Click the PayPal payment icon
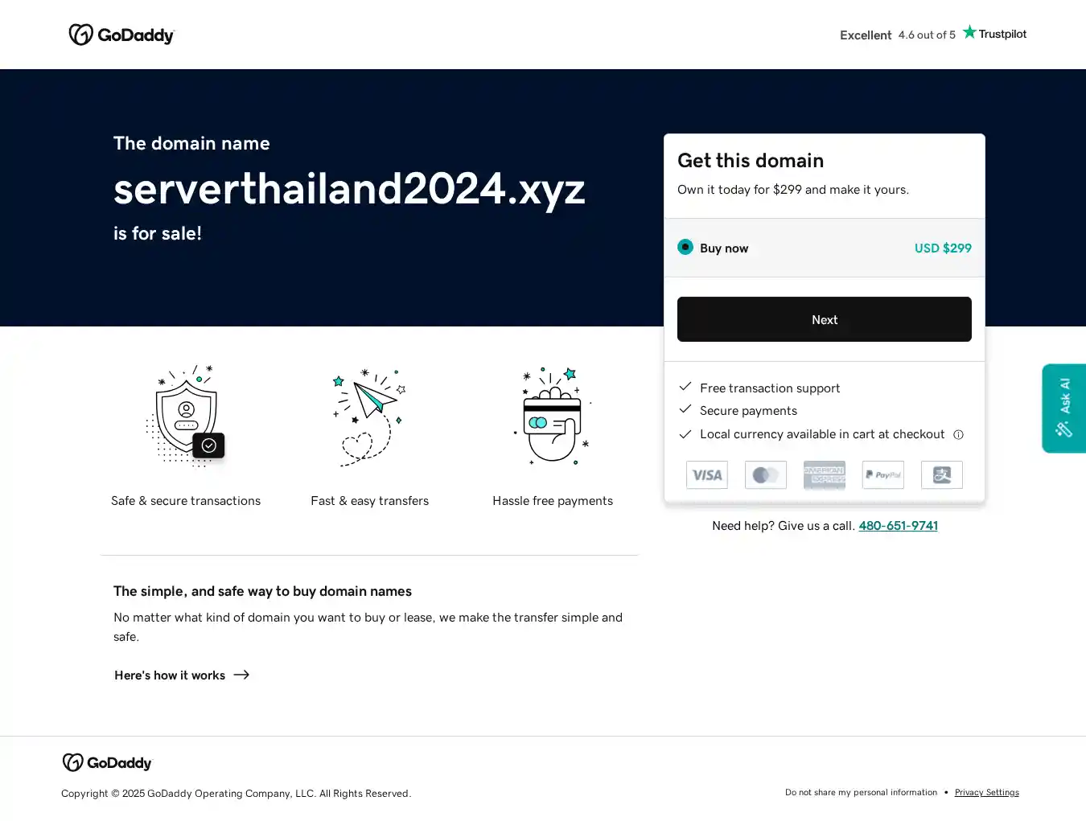The height and width of the screenshot is (821, 1086). tap(883, 475)
